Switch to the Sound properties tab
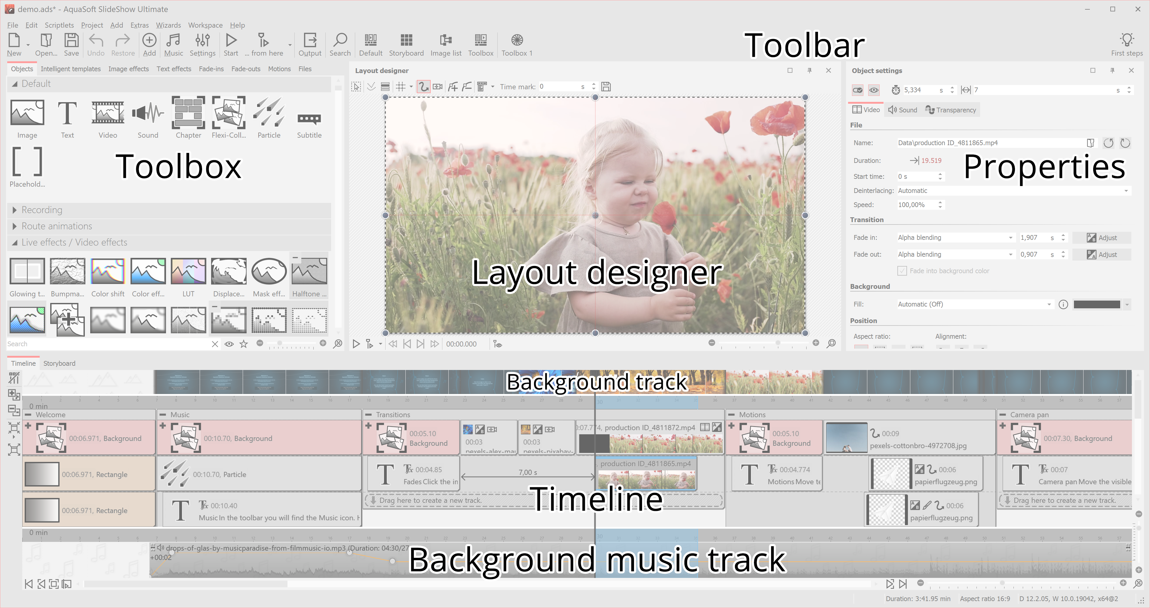This screenshot has height=608, width=1150. tap(902, 110)
